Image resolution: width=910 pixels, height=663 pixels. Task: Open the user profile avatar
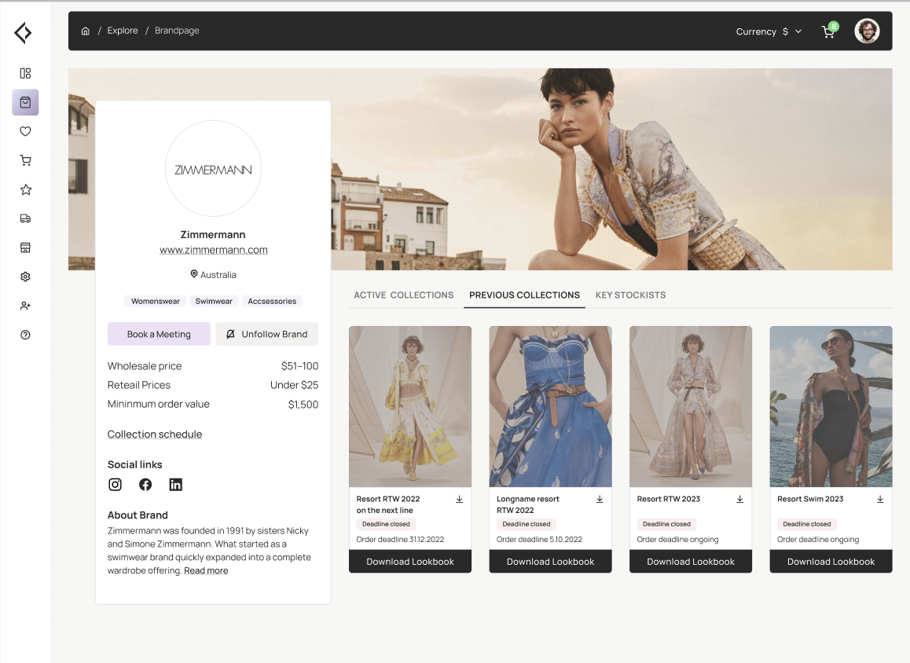tap(867, 31)
